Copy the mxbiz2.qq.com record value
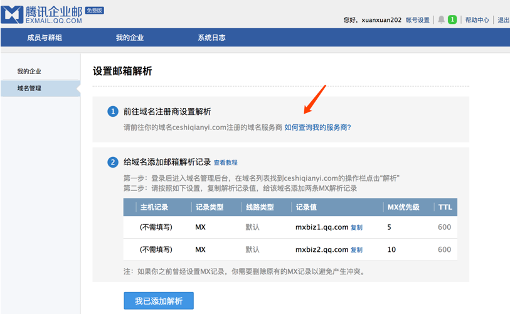The image size is (510, 314). coord(356,250)
